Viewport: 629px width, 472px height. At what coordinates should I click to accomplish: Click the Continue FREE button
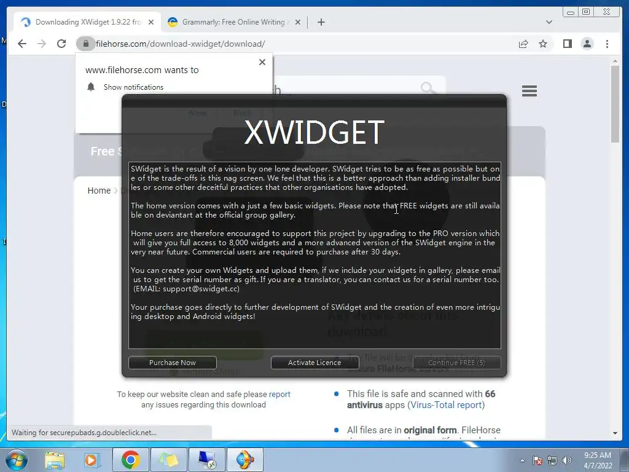tap(456, 363)
